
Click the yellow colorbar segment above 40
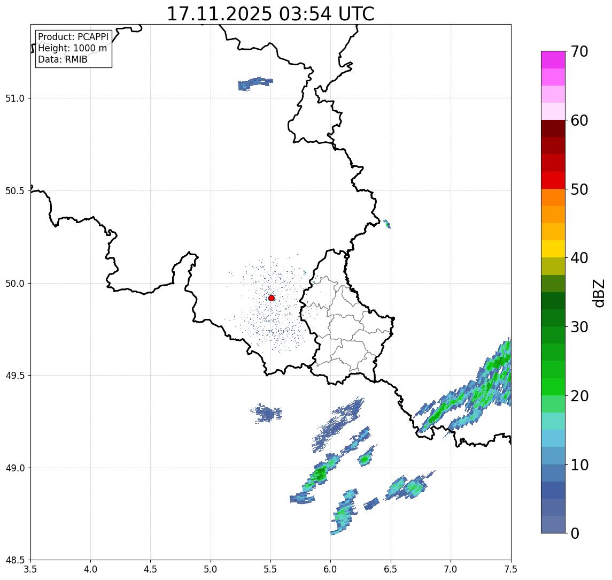pos(553,249)
